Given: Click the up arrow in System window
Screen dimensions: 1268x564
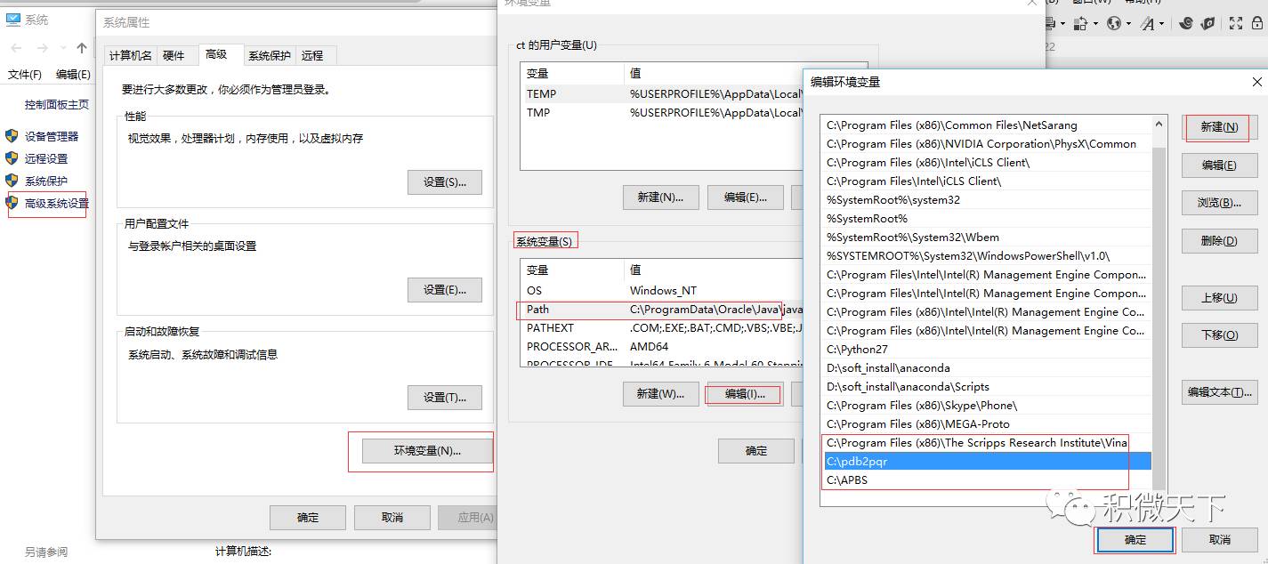Looking at the screenshot, I should (82, 48).
